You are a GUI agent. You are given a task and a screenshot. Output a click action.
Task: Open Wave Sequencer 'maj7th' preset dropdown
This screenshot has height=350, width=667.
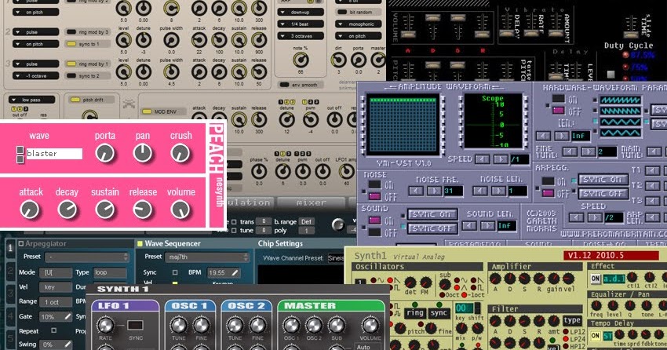tap(208, 257)
